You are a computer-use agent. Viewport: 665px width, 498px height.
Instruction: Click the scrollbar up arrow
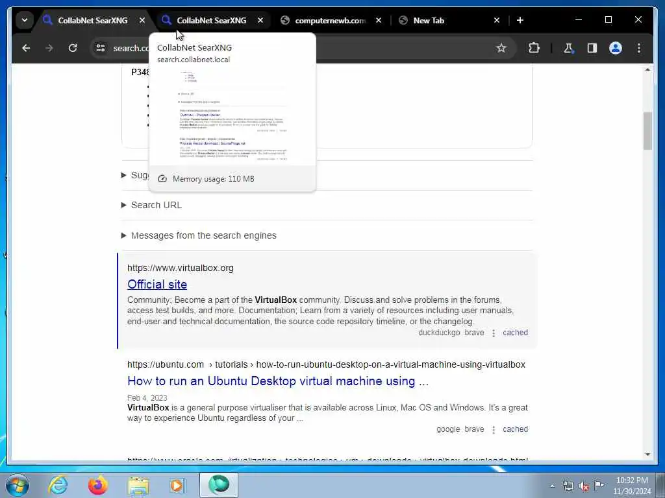click(x=647, y=69)
